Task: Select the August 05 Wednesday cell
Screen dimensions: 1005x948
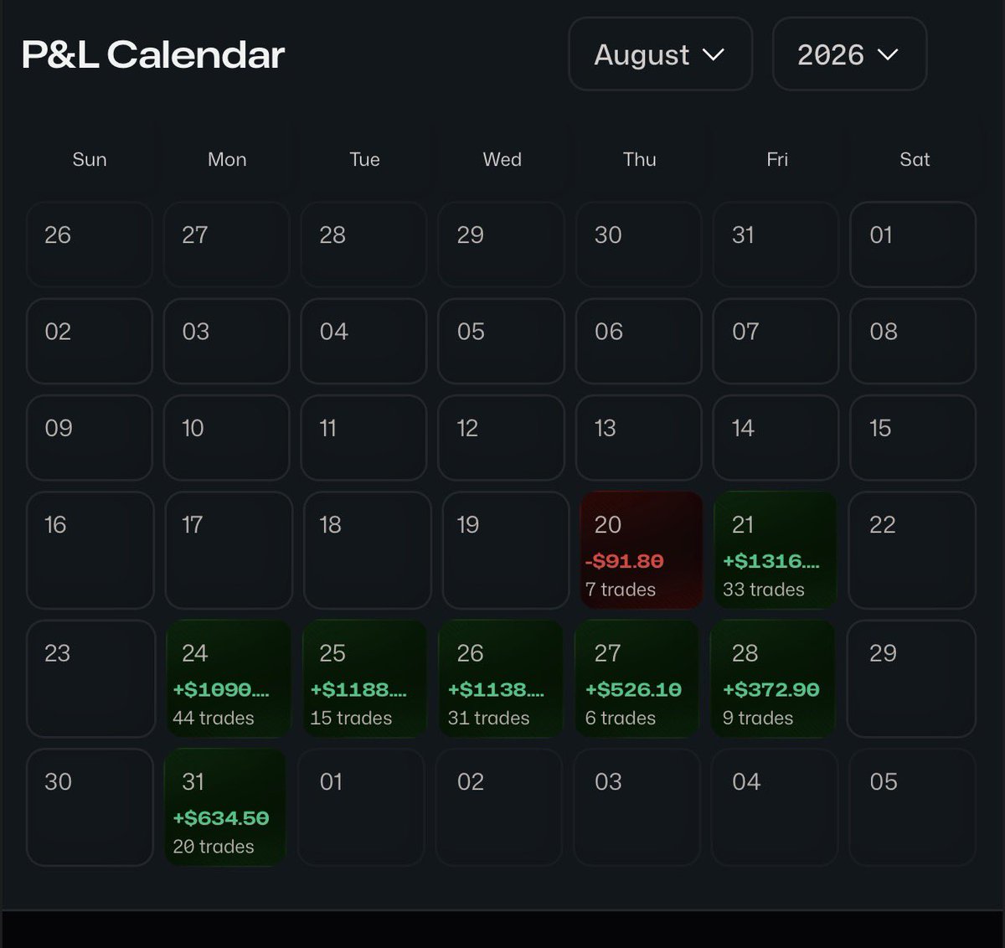Action: click(502, 341)
